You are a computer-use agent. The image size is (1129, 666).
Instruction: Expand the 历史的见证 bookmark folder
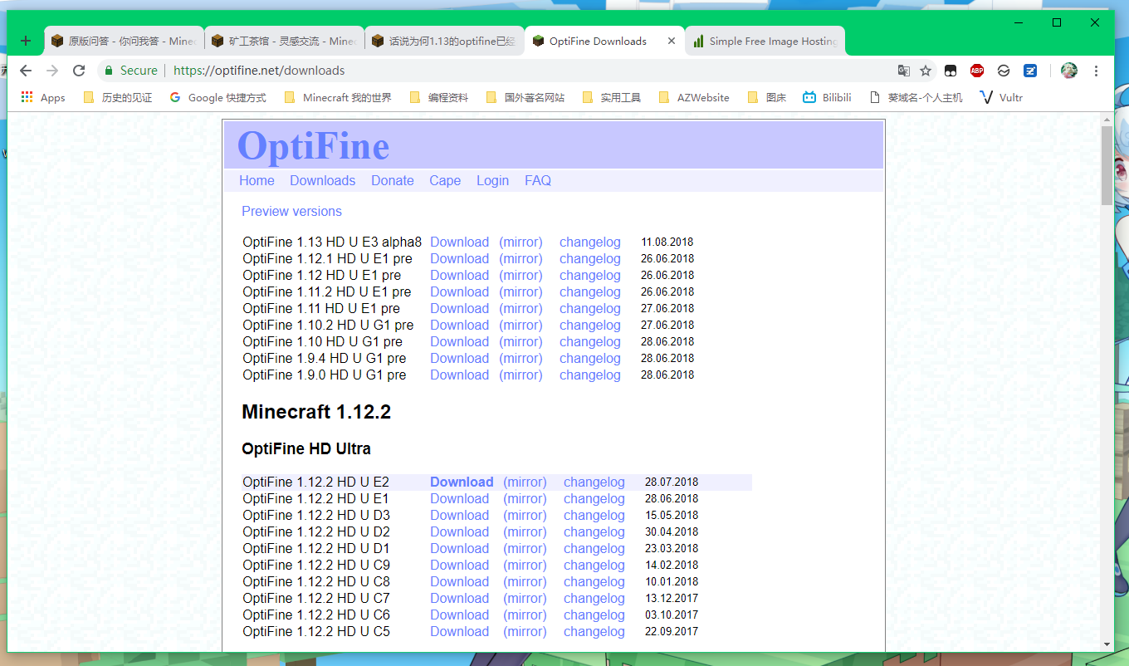pyautogui.click(x=118, y=97)
